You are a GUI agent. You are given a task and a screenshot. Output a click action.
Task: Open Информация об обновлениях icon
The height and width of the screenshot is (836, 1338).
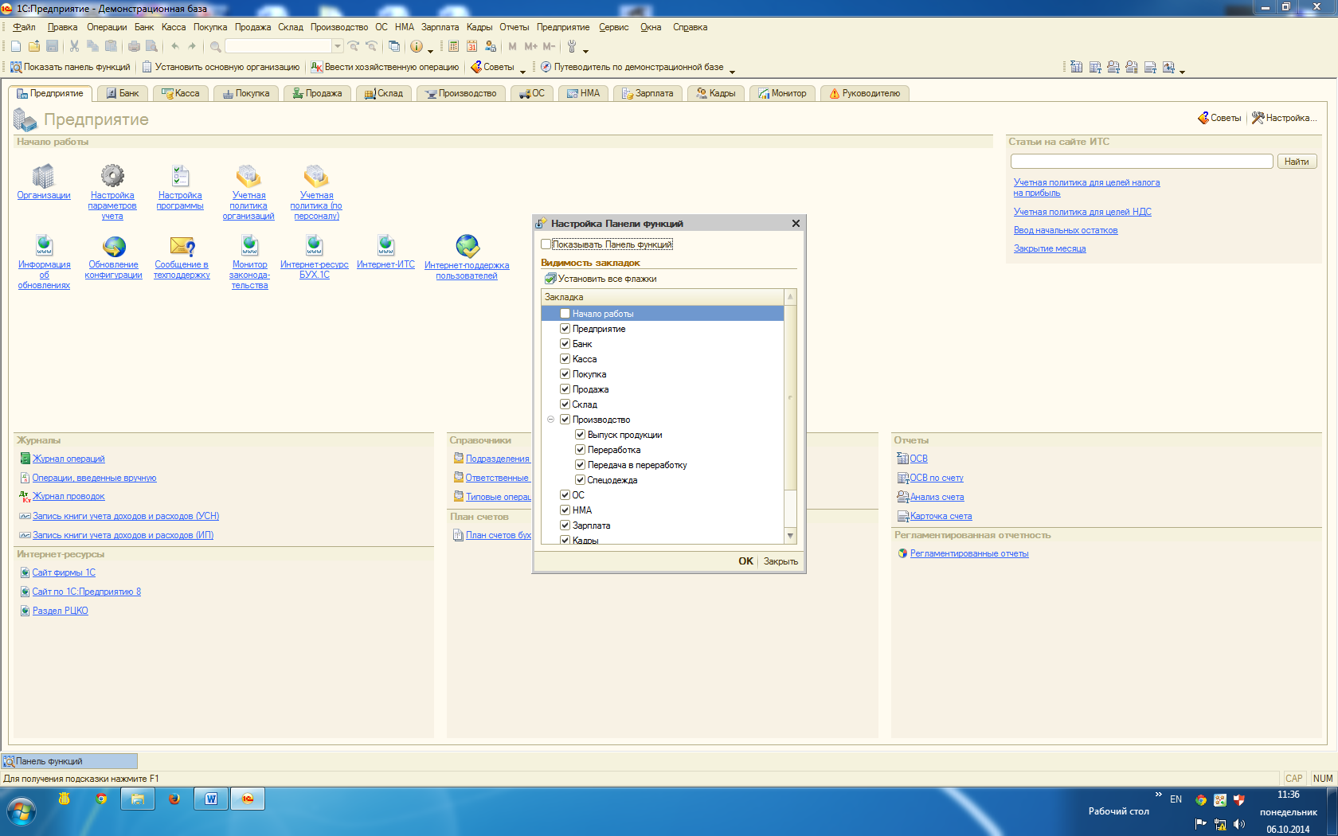click(44, 245)
